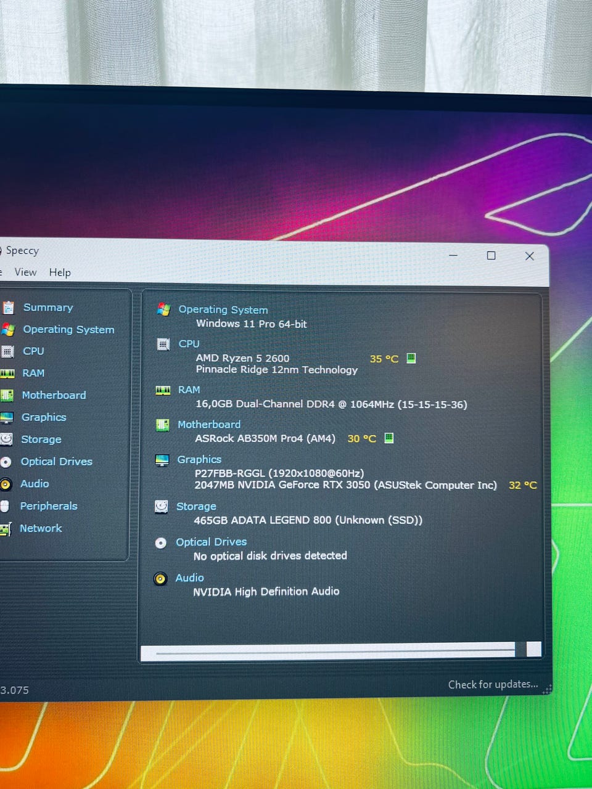This screenshot has height=789, width=592.
Task: Click the AMD Ryzen 5 2600 text
Action: 242,358
